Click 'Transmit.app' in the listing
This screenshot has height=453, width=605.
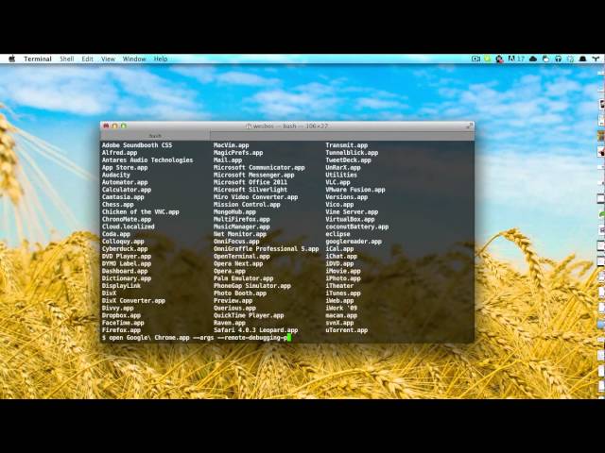click(x=347, y=145)
